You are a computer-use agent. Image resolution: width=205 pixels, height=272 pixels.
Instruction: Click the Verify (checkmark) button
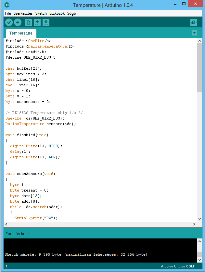click(9, 22)
